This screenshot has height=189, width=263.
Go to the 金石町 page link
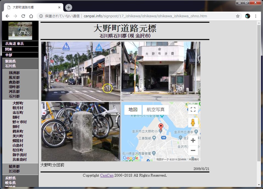coord(18,113)
